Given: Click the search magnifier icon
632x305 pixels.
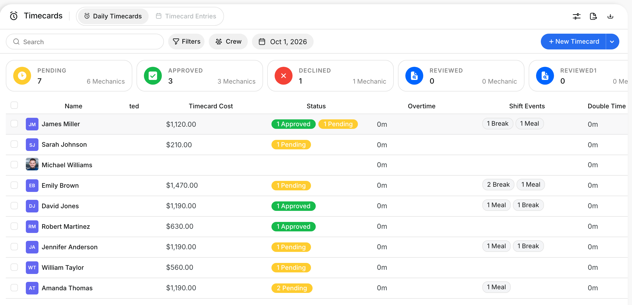Looking at the screenshot, I should [16, 42].
